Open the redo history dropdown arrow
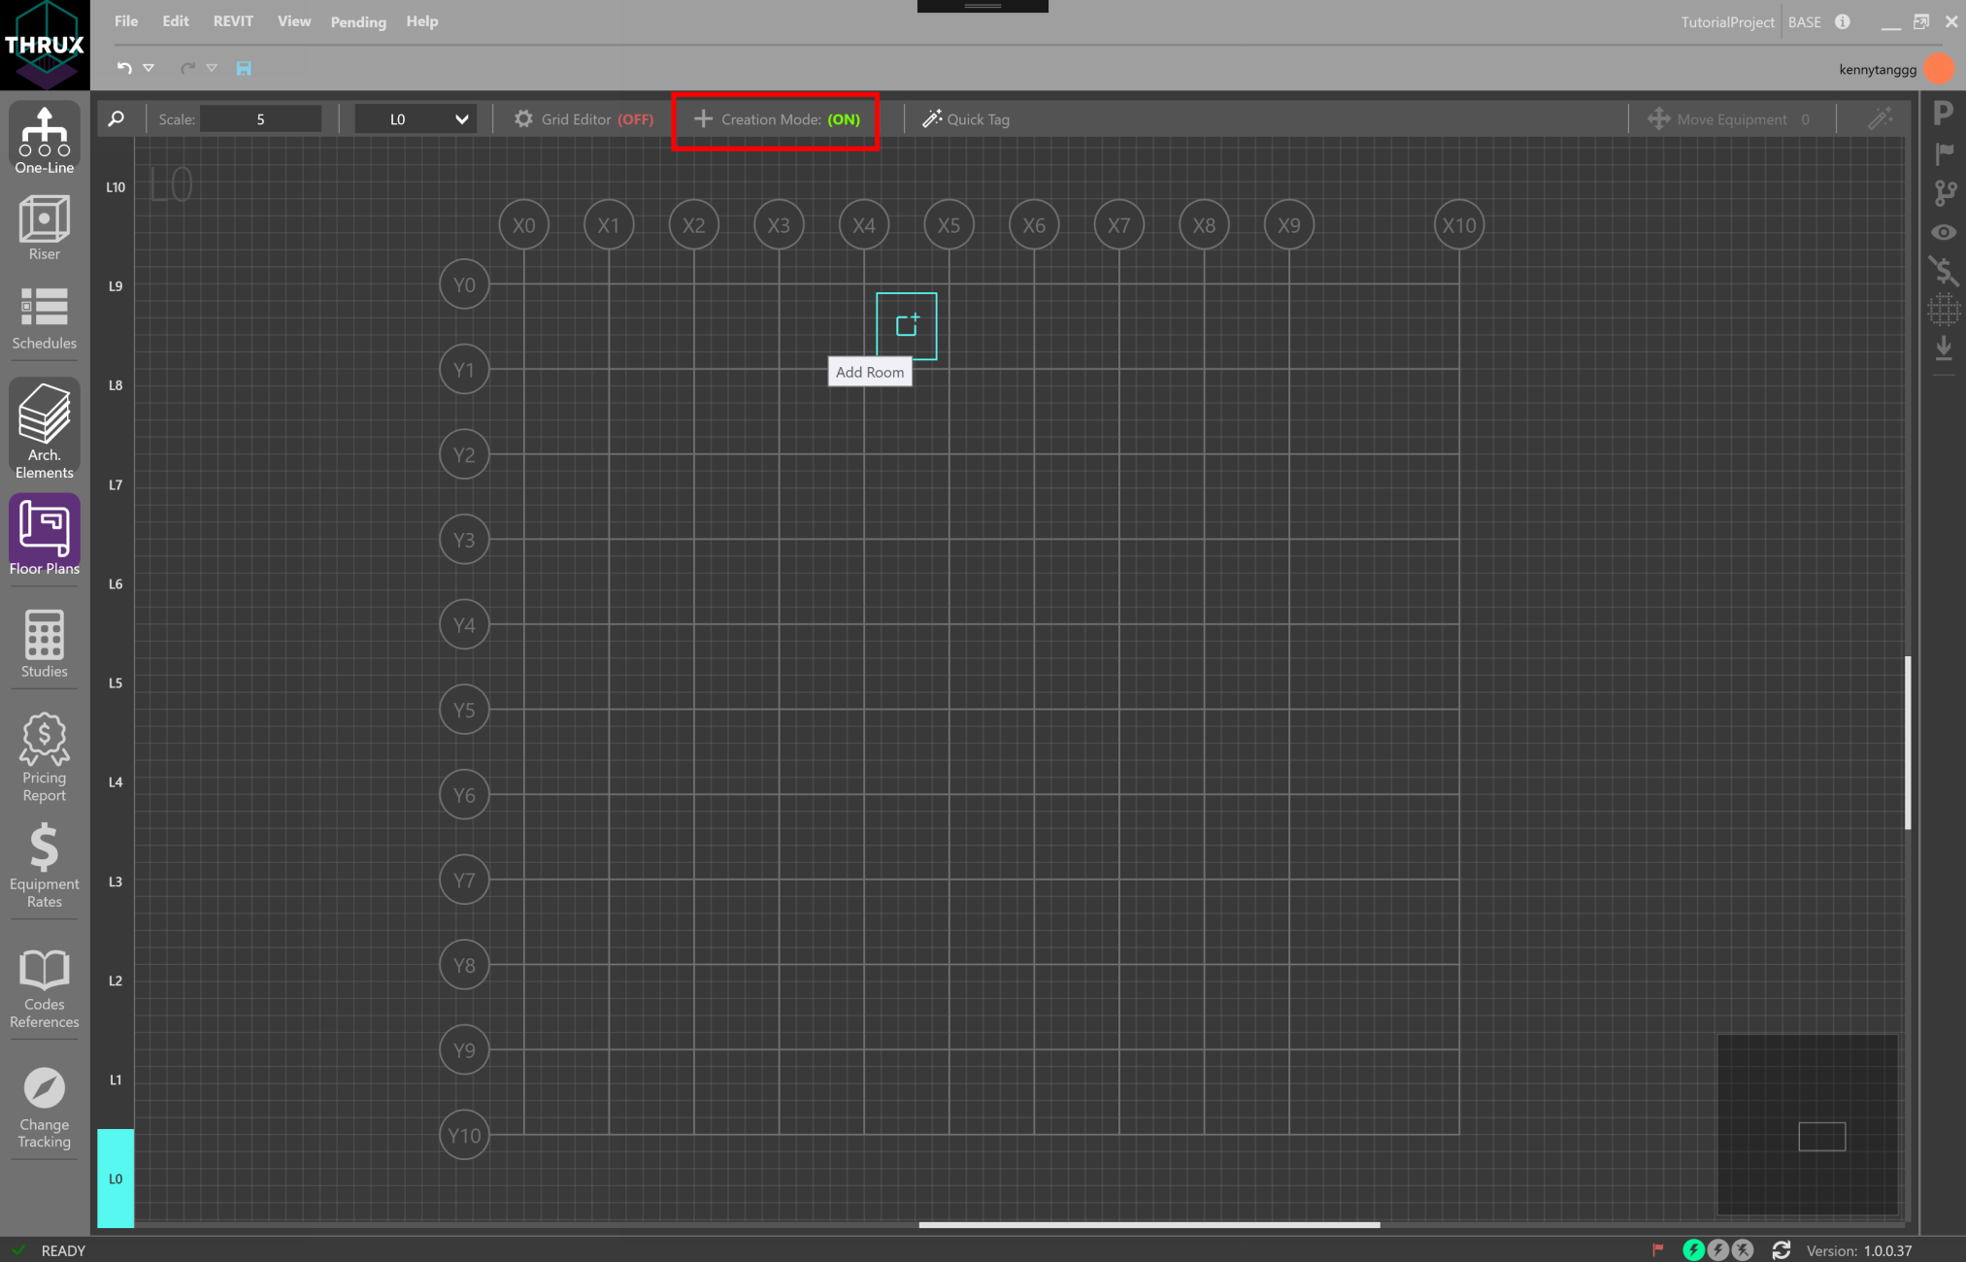 (x=212, y=68)
